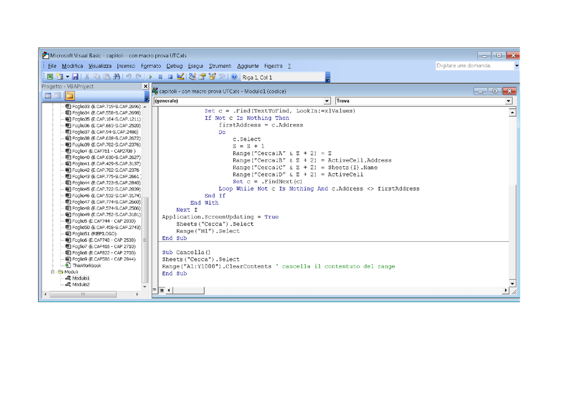Select Foglio51 (RIEPILOGO) in project tree

(94, 234)
